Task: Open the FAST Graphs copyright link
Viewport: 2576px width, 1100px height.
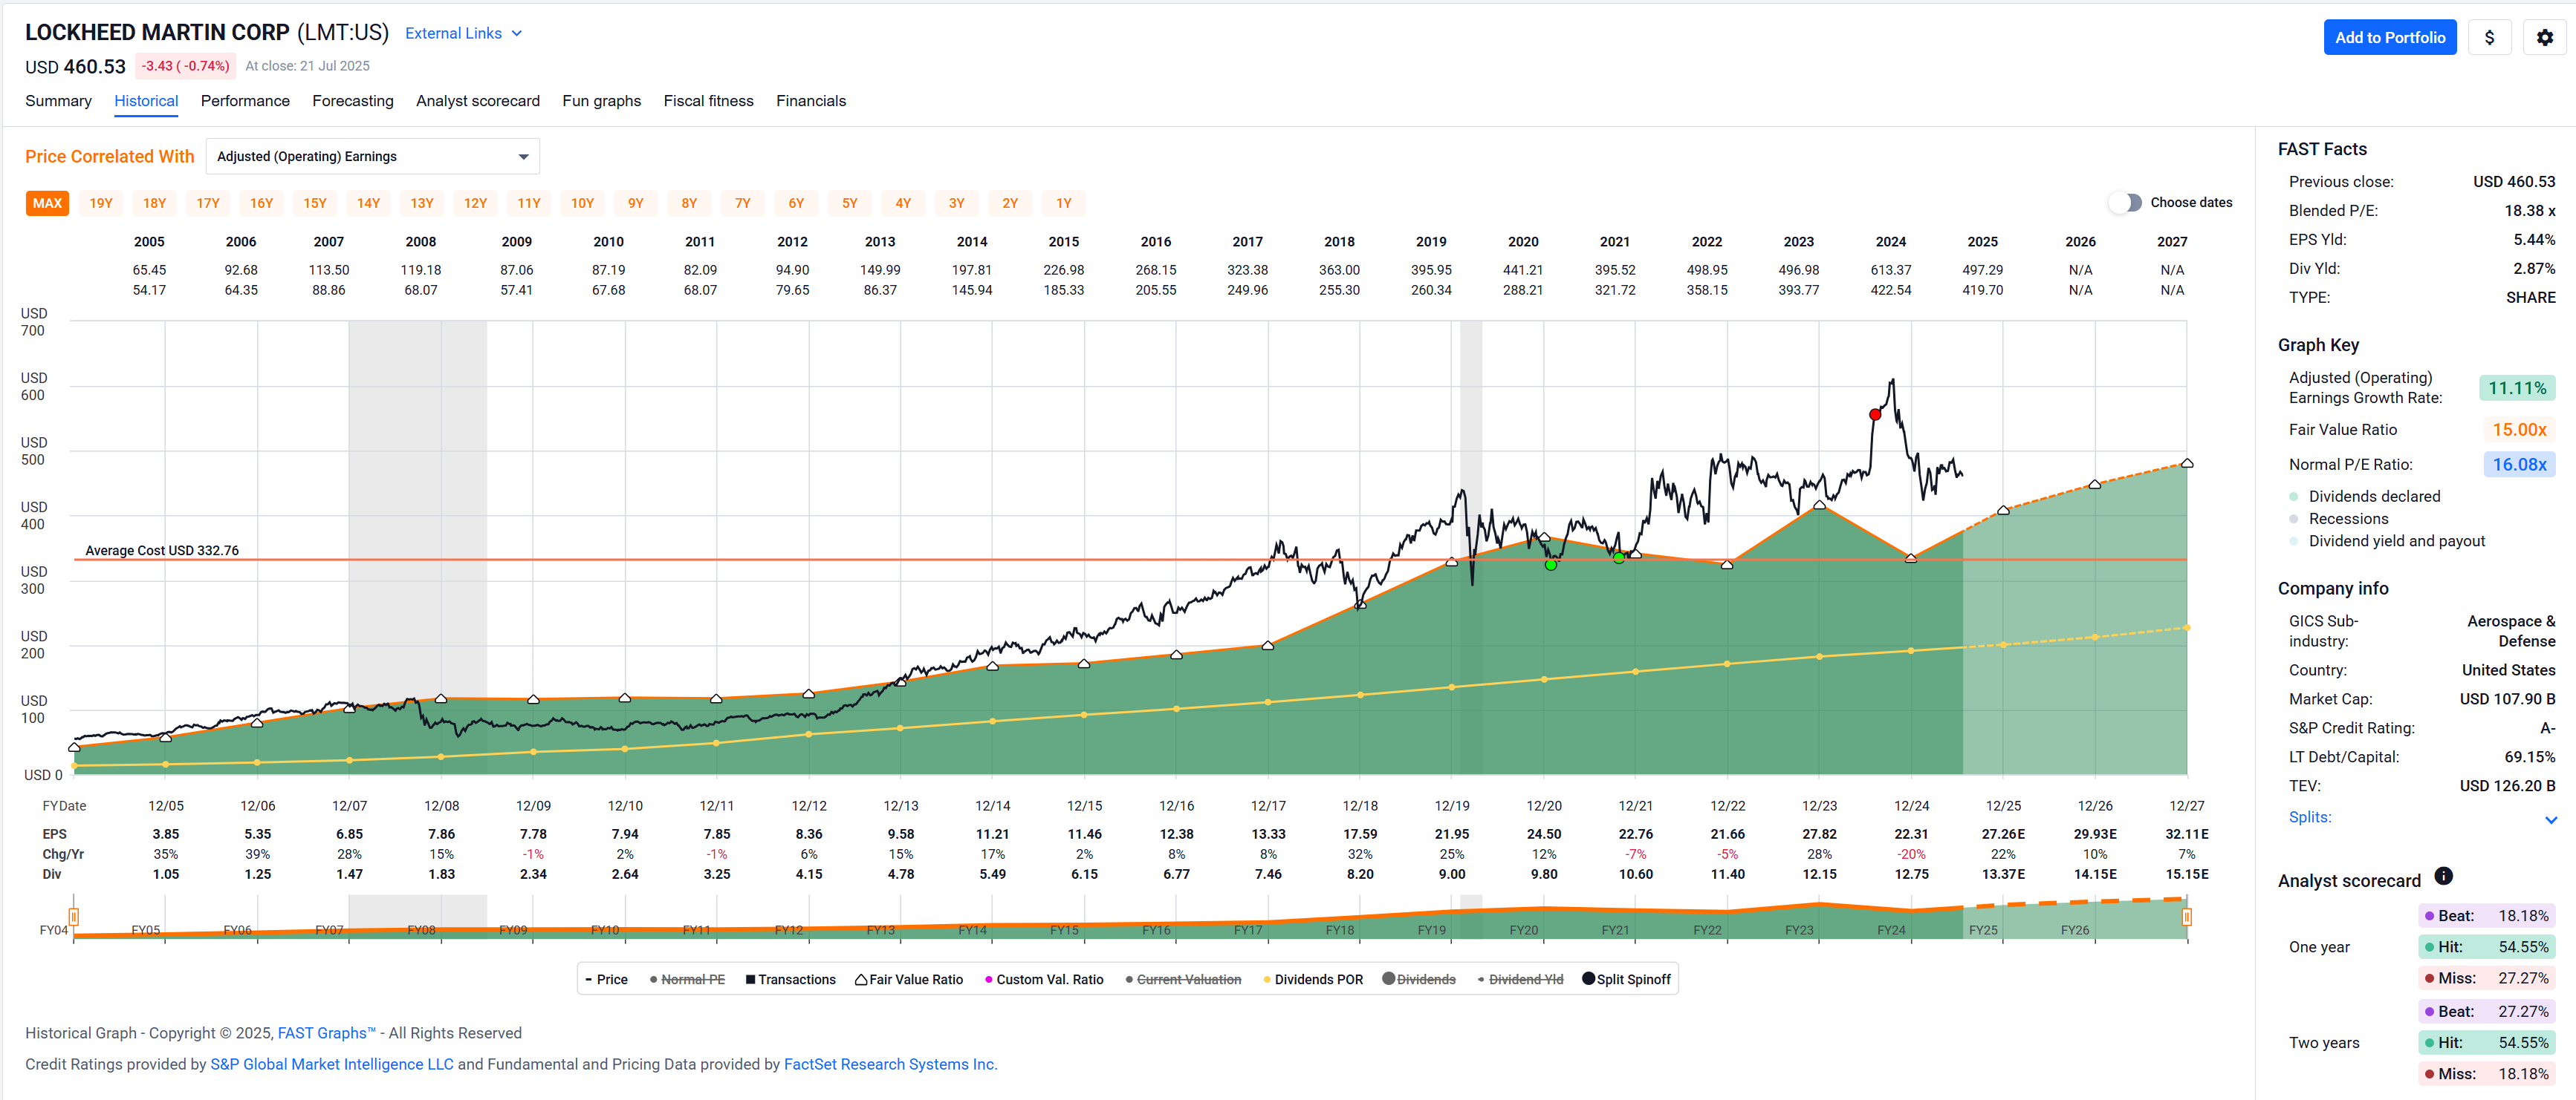Action: click(x=326, y=1033)
